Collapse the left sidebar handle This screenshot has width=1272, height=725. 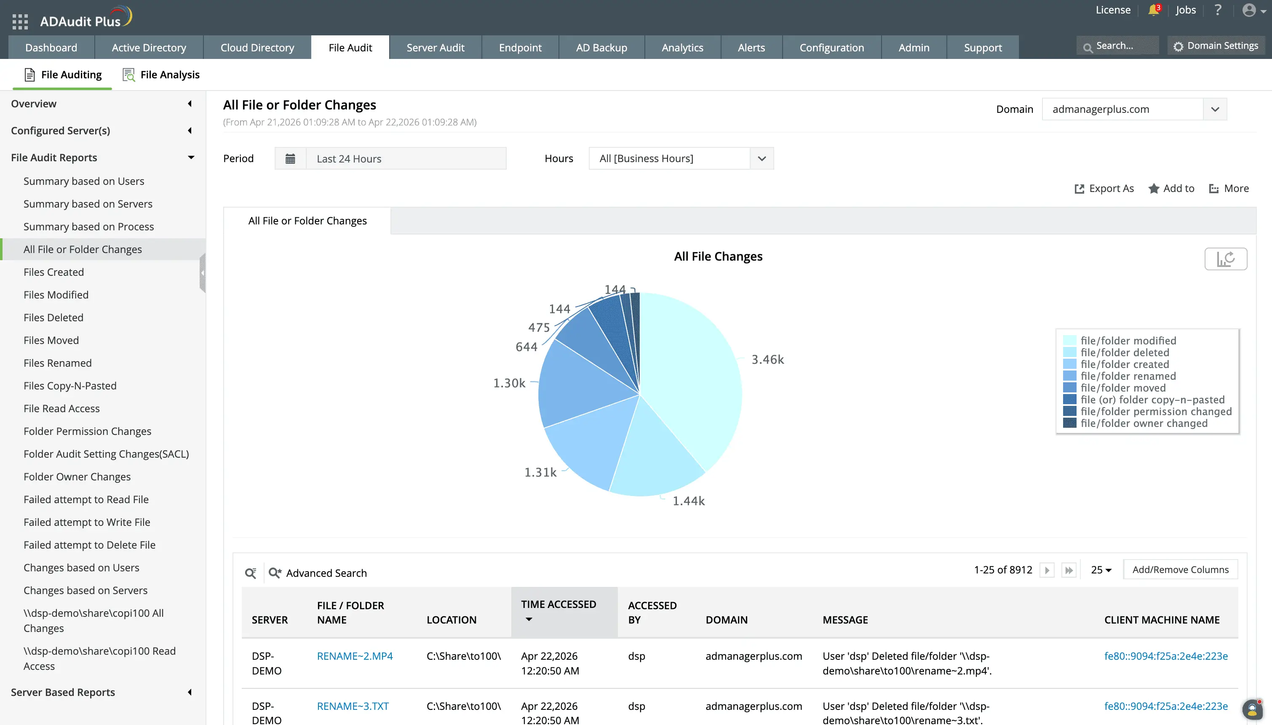(x=202, y=273)
